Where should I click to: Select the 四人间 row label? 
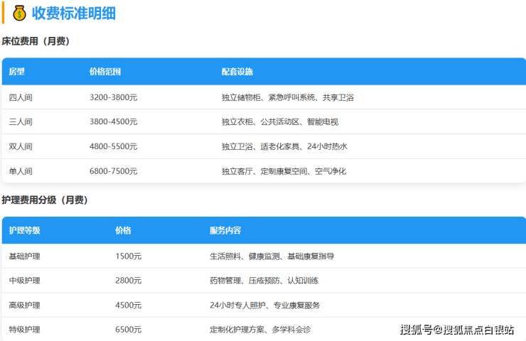21,97
